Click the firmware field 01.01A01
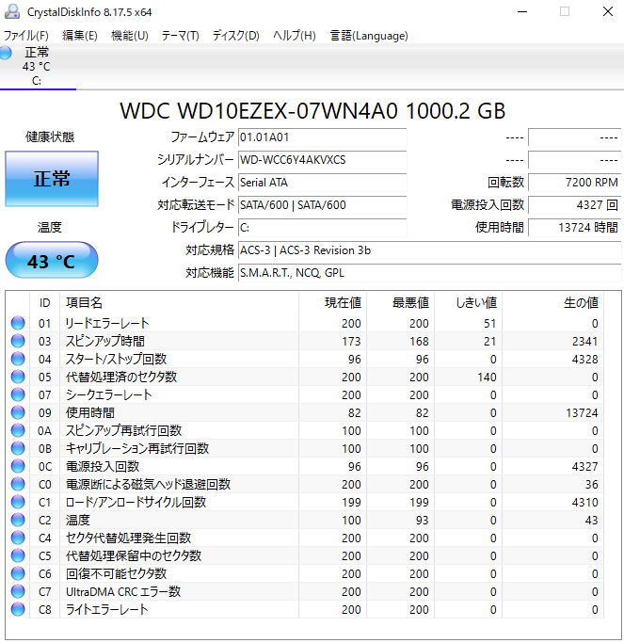624x643 pixels. pyautogui.click(x=322, y=137)
